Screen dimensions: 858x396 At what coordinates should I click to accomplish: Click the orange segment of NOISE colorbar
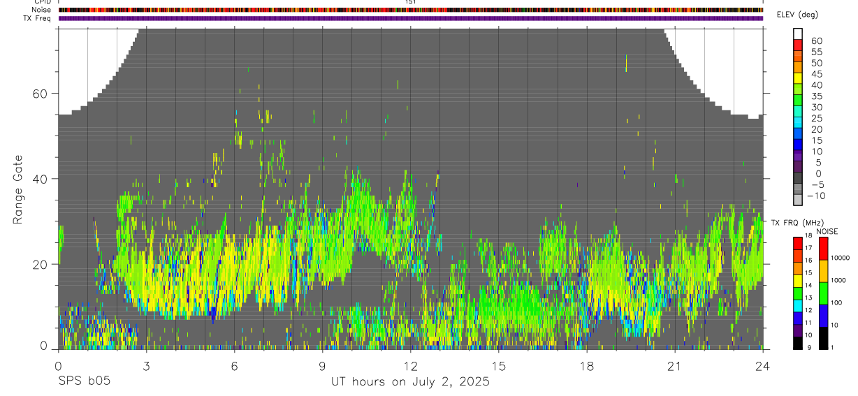pos(823,271)
